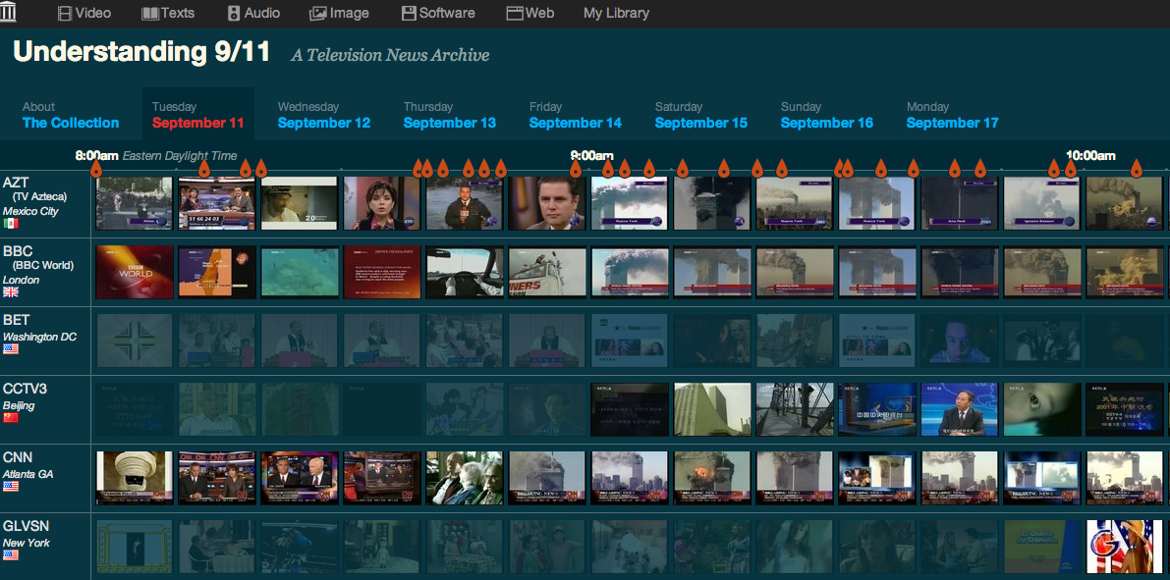Viewport: 1170px width, 580px height.
Task: Click the GLVSN channel label
Action: (x=27, y=526)
